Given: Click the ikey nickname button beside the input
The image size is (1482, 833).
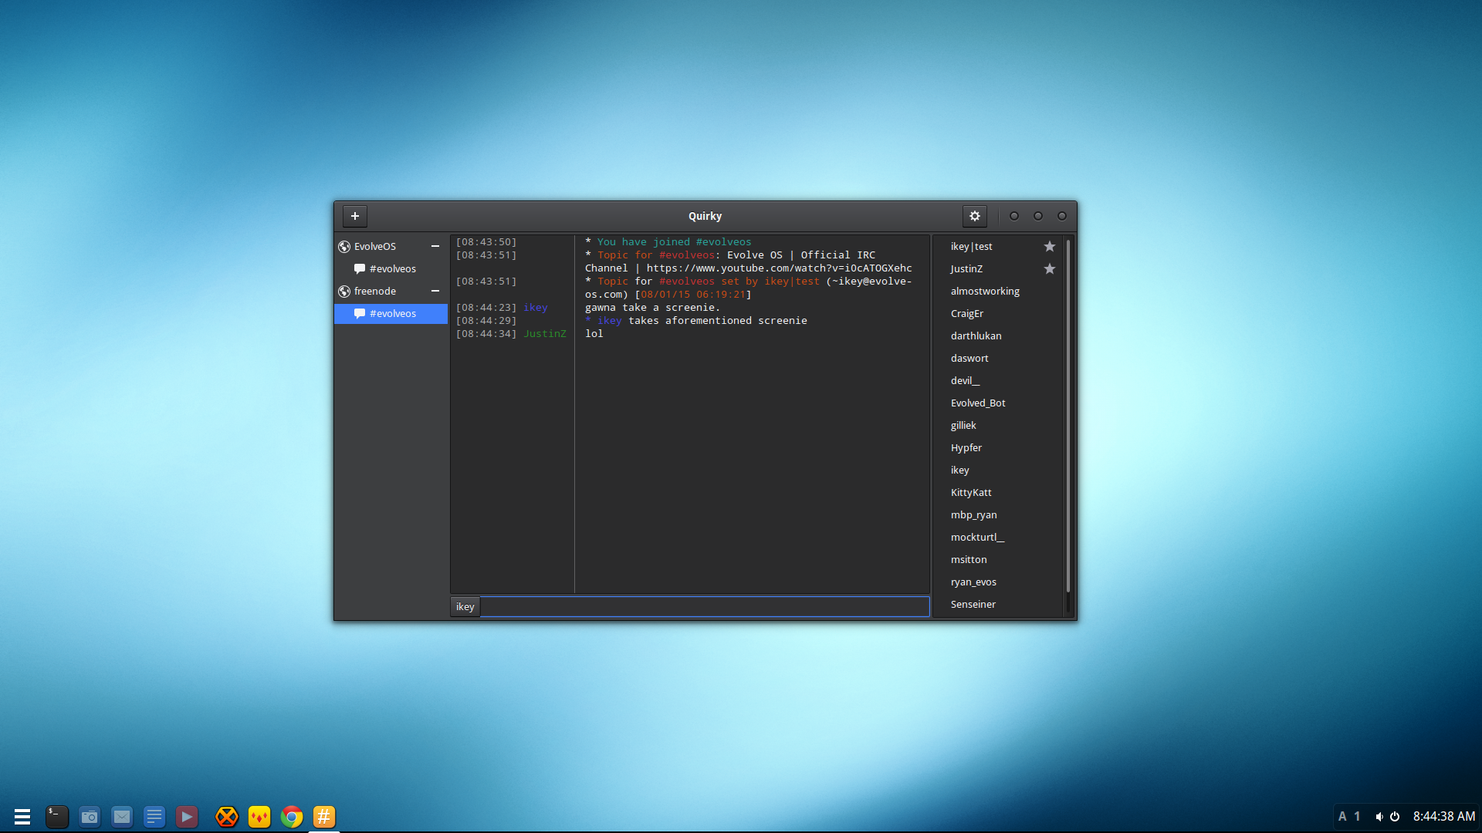Looking at the screenshot, I should pyautogui.click(x=465, y=607).
